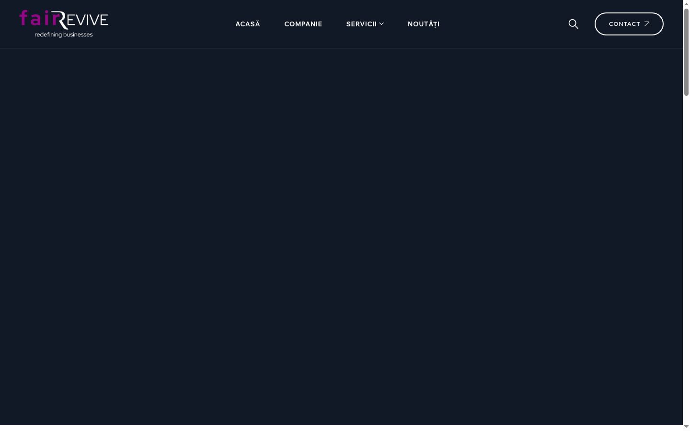The width and height of the screenshot is (690, 431).
Task: Click the scrollbar up arrow
Action: pyautogui.click(x=686, y=4)
